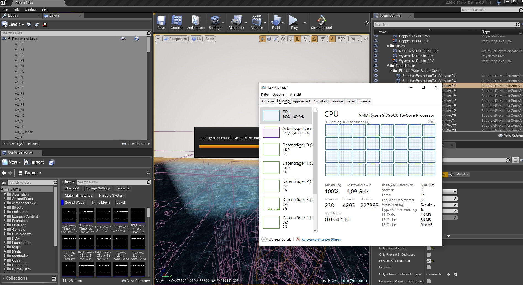Click the save-all icon next to Import
The height and width of the screenshot is (285, 523).
click(x=52, y=162)
